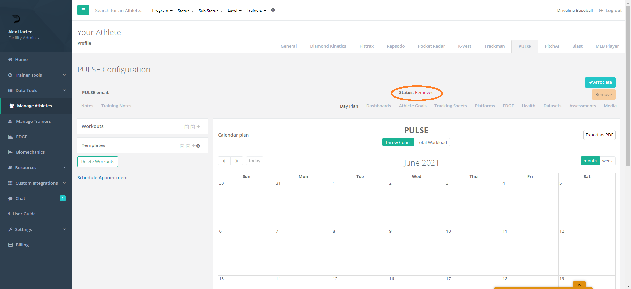Open the Tracking Sheets tab

[450, 106]
